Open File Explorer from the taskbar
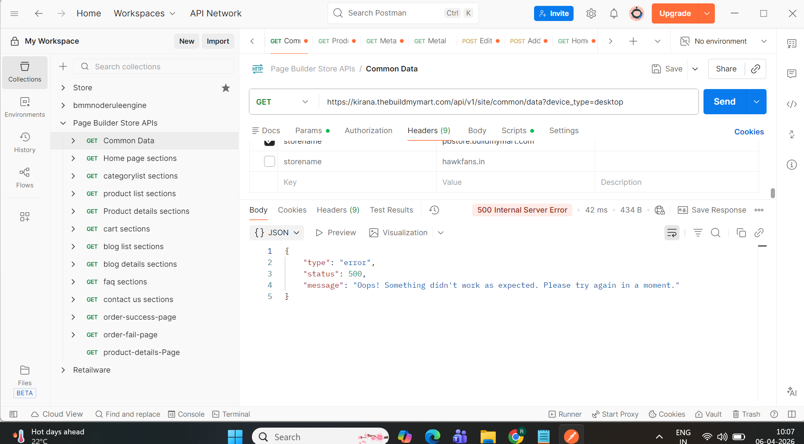This screenshot has width=804, height=444. pyautogui.click(x=488, y=437)
